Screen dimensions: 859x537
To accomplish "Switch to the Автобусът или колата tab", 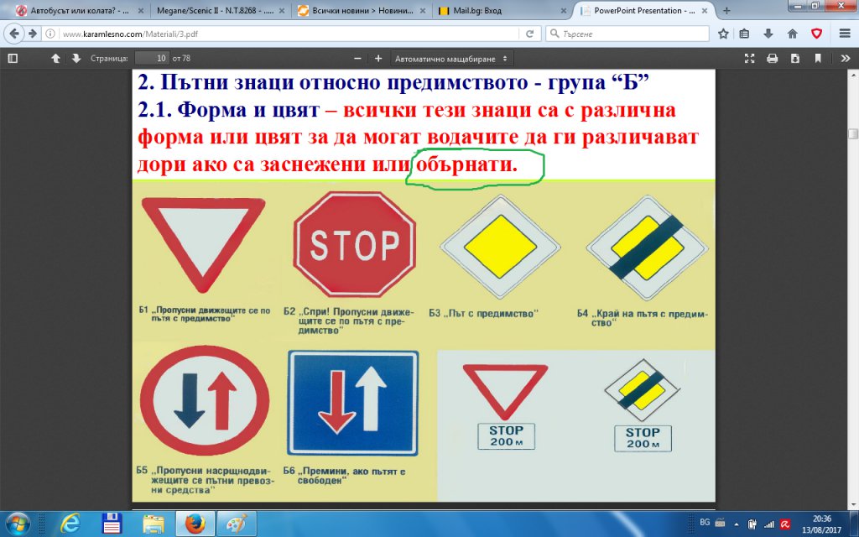I will coord(79,10).
